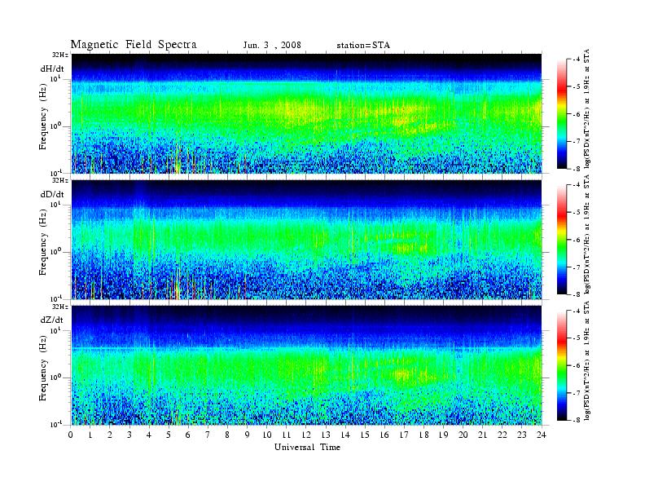Screen dimensions: 645x499
Task: Click the hour "11" tick on the time axis
Action: (x=287, y=435)
